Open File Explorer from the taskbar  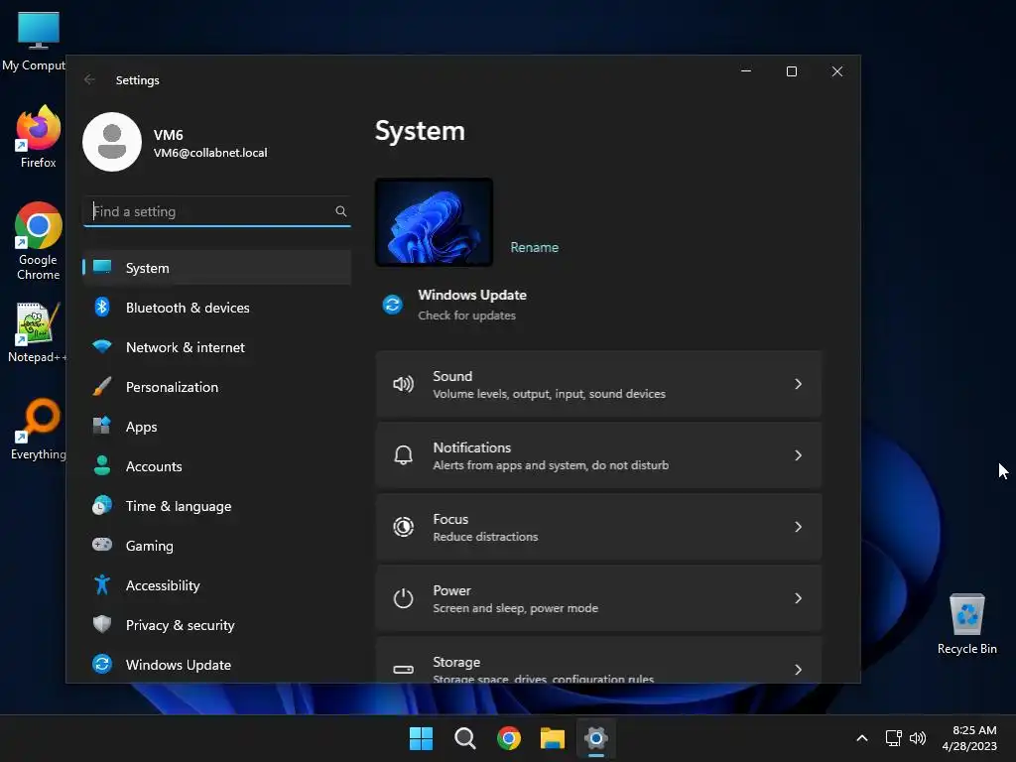[x=553, y=738]
